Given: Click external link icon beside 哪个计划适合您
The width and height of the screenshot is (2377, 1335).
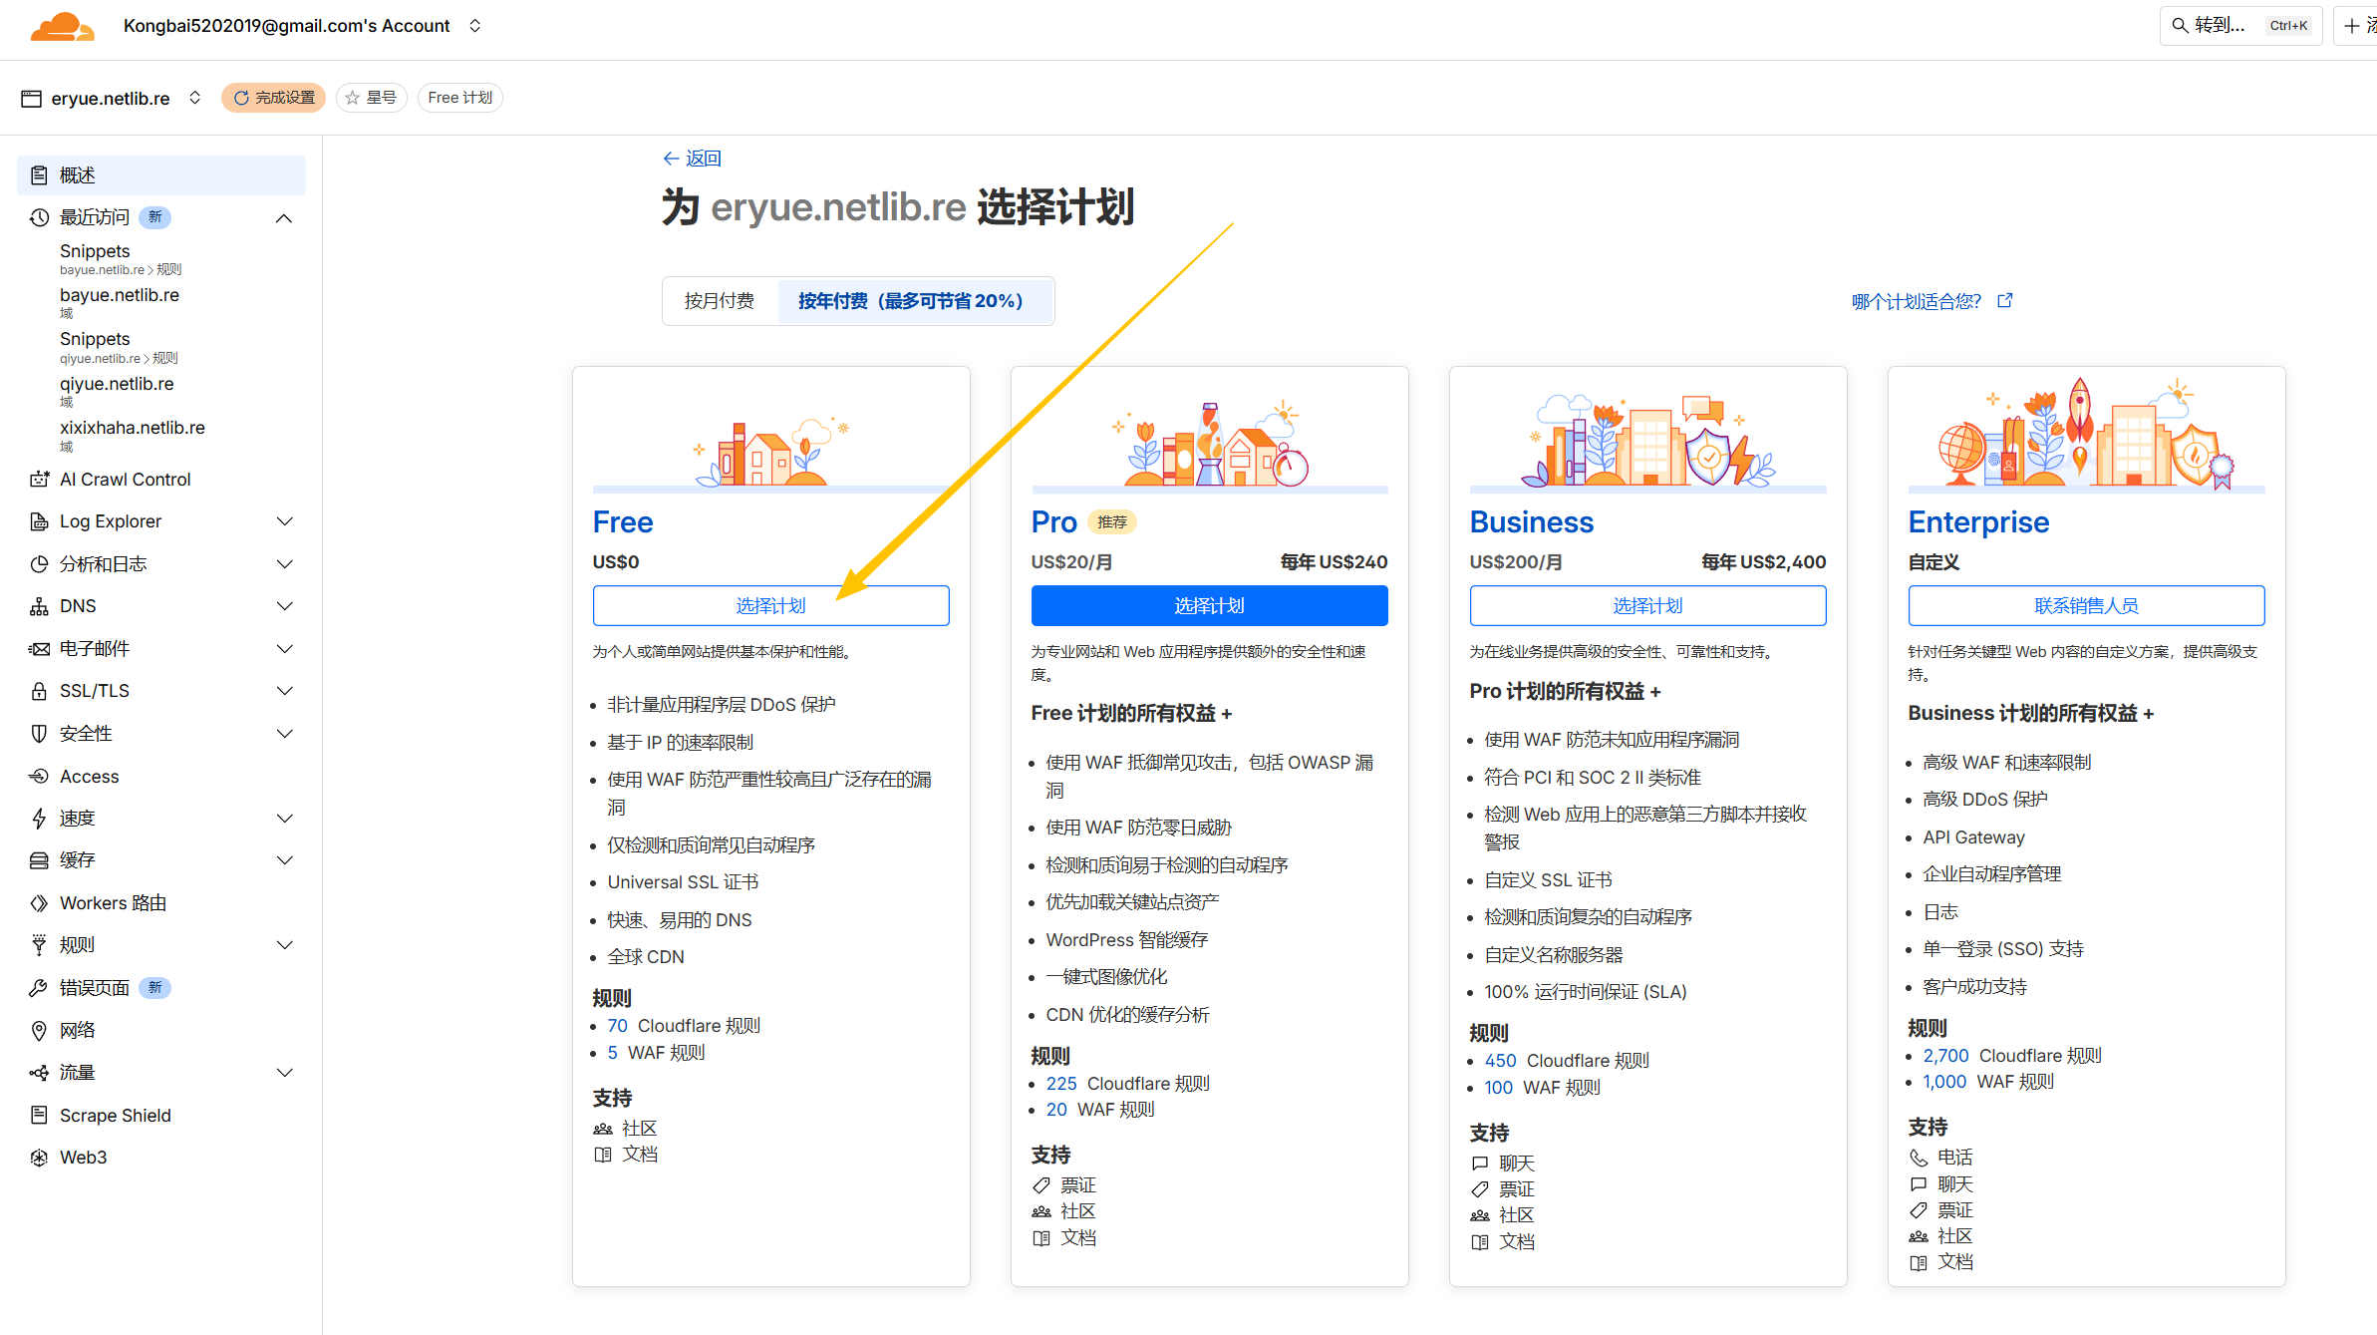Looking at the screenshot, I should (x=2005, y=301).
